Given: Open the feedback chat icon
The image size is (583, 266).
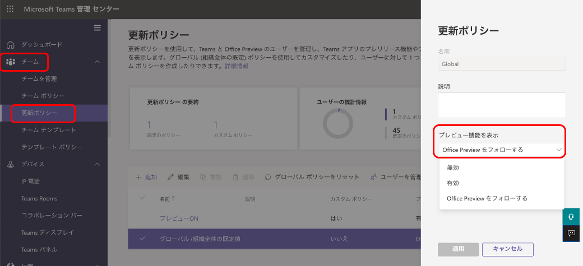Looking at the screenshot, I should click(x=571, y=234).
